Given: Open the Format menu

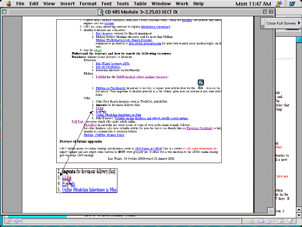Looking at the screenshot, I should tap(88, 4).
